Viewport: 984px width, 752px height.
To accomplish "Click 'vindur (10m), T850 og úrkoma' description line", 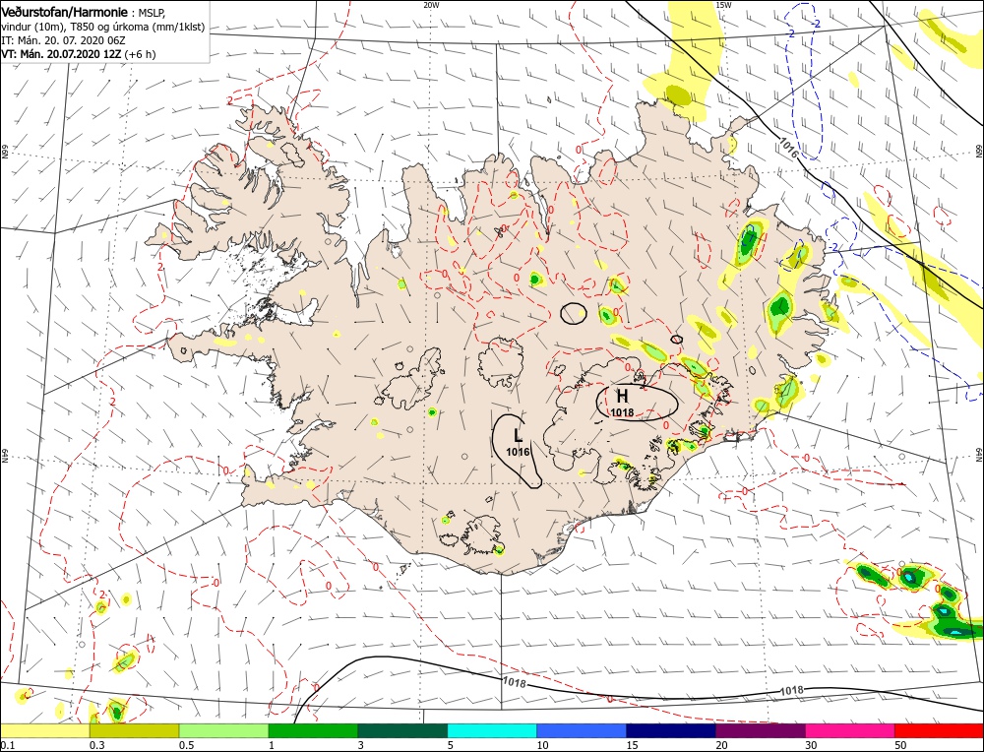I will pyautogui.click(x=103, y=27).
